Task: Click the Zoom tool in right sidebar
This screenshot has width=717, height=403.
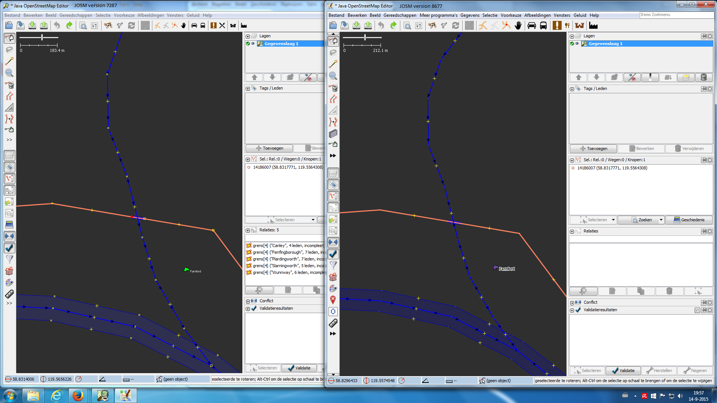Action: point(333,76)
